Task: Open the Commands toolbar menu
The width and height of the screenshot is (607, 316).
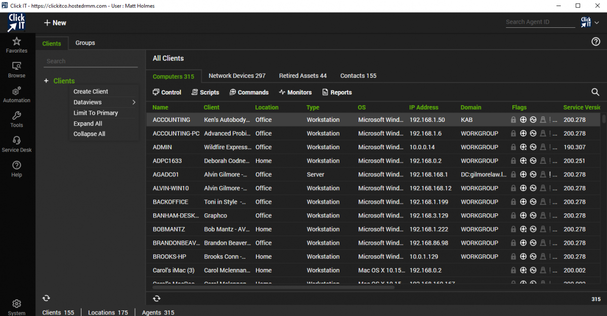Action: click(249, 92)
